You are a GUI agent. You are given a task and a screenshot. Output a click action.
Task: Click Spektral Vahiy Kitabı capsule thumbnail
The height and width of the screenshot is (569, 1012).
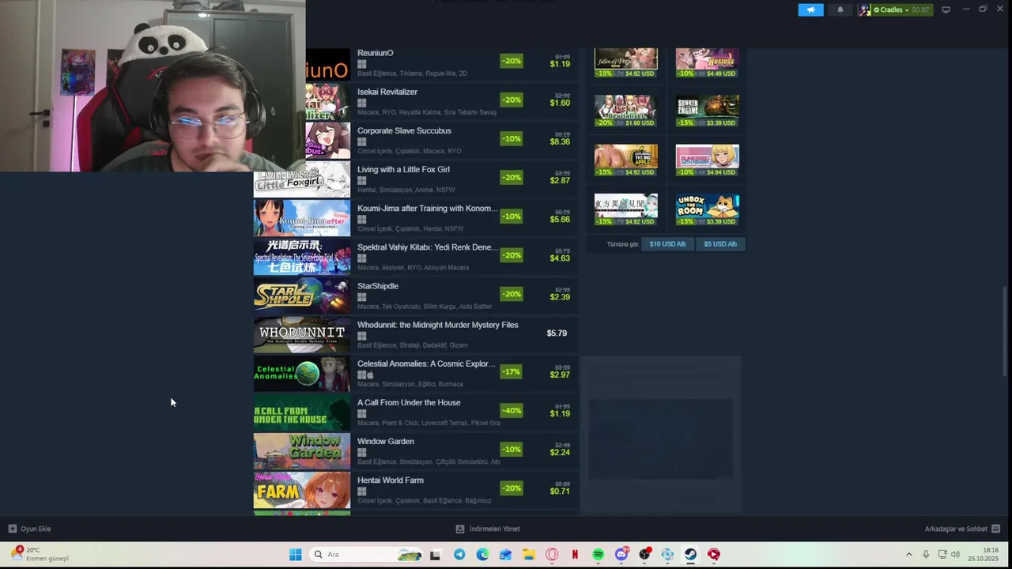pos(301,257)
